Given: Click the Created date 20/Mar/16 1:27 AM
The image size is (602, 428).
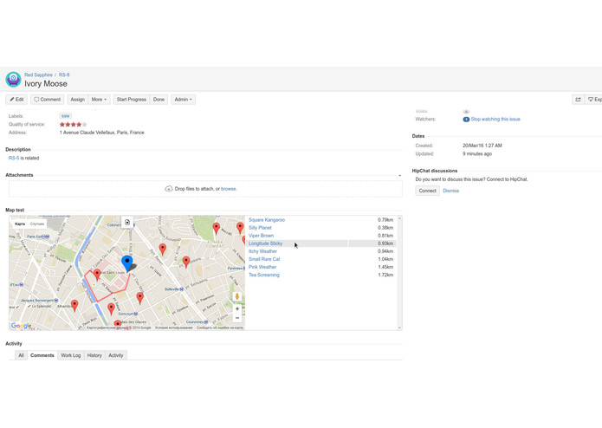Looking at the screenshot, I should [482, 146].
